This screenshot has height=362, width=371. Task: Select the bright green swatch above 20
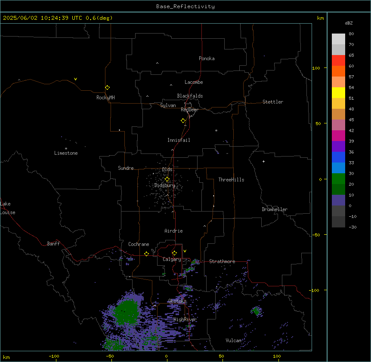tap(338, 179)
